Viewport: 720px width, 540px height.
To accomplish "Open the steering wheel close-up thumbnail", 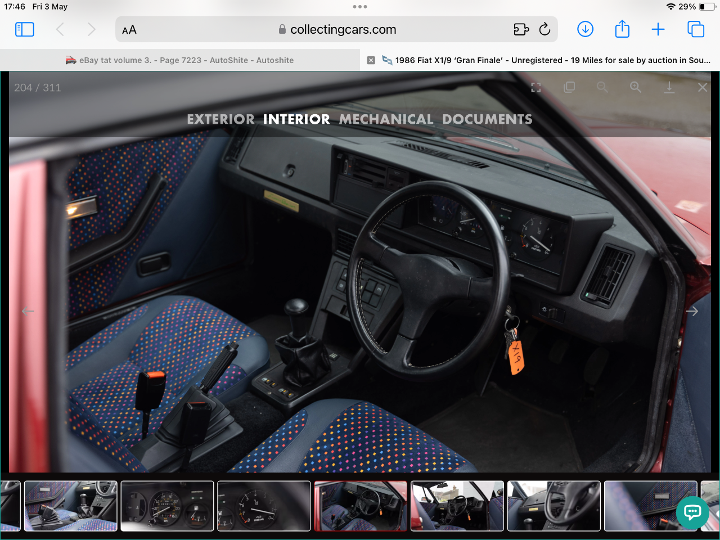I will tap(554, 506).
